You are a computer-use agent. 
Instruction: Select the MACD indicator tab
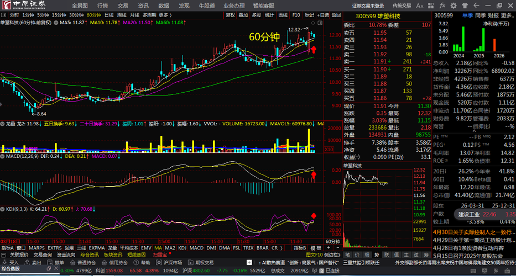[x=196, y=248]
